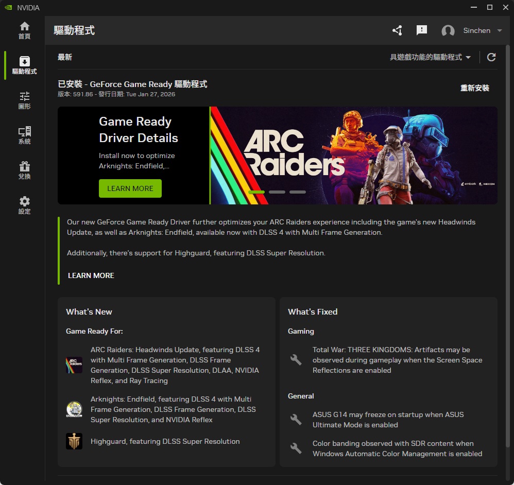
Task: Click the feedback notification icon
Action: (422, 30)
